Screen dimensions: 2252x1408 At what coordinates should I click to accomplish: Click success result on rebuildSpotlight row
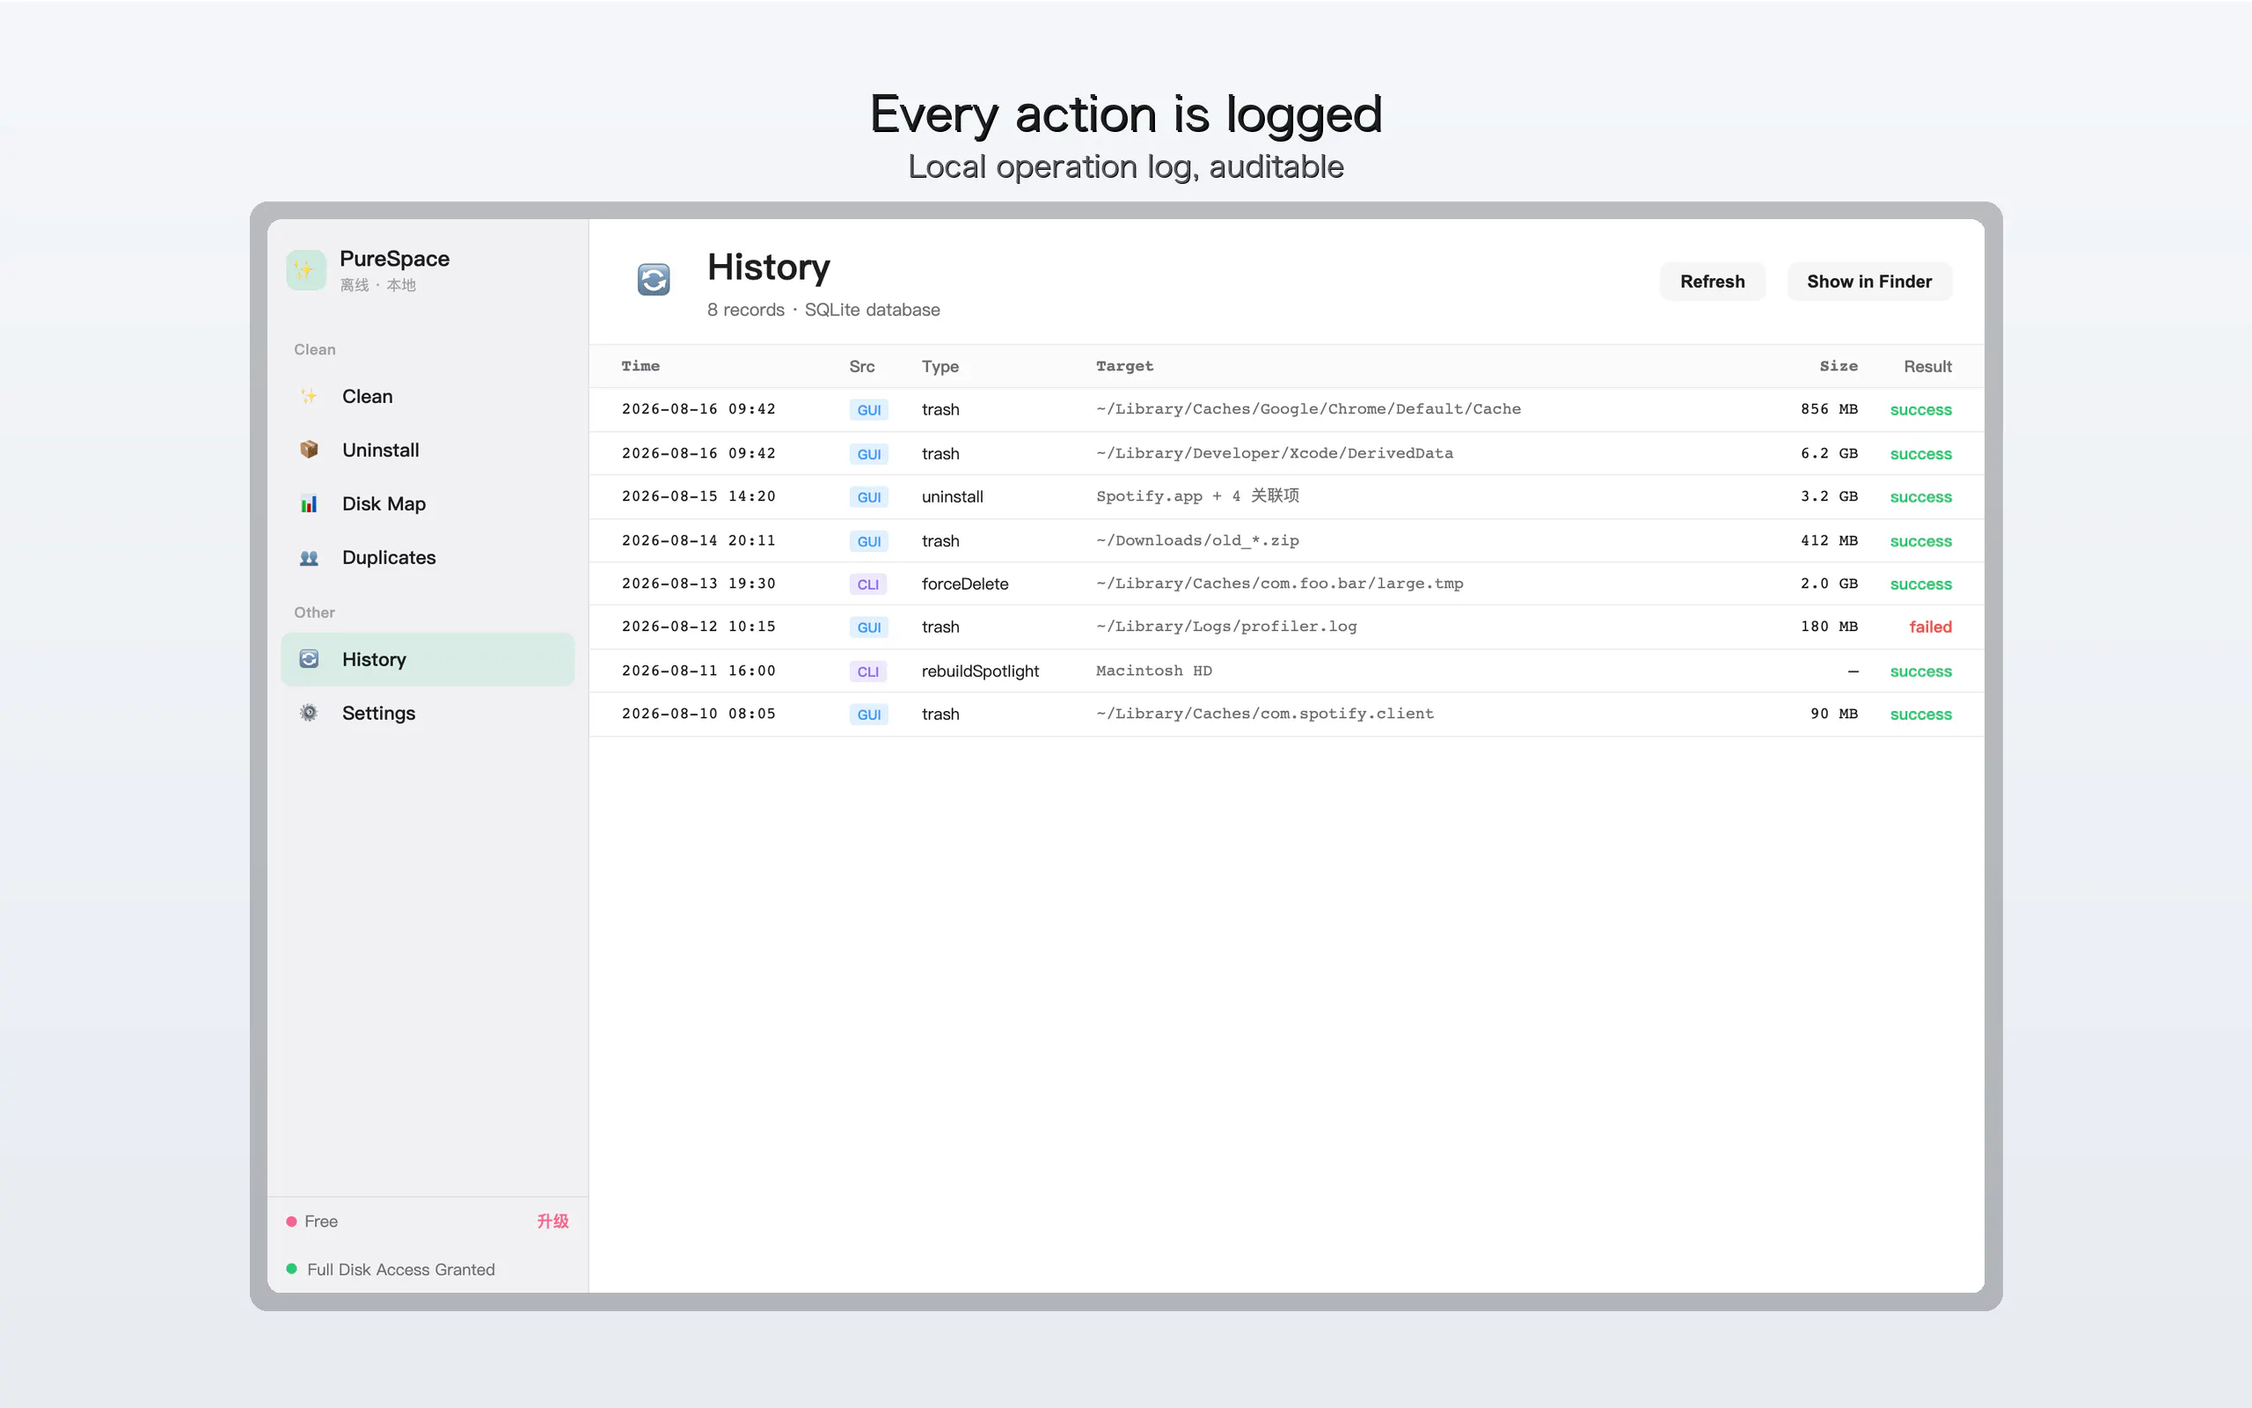pyautogui.click(x=1920, y=671)
